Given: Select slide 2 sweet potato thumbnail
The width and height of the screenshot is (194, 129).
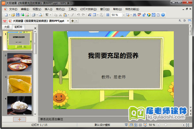Looking at the screenshot, I should pos(19,62).
